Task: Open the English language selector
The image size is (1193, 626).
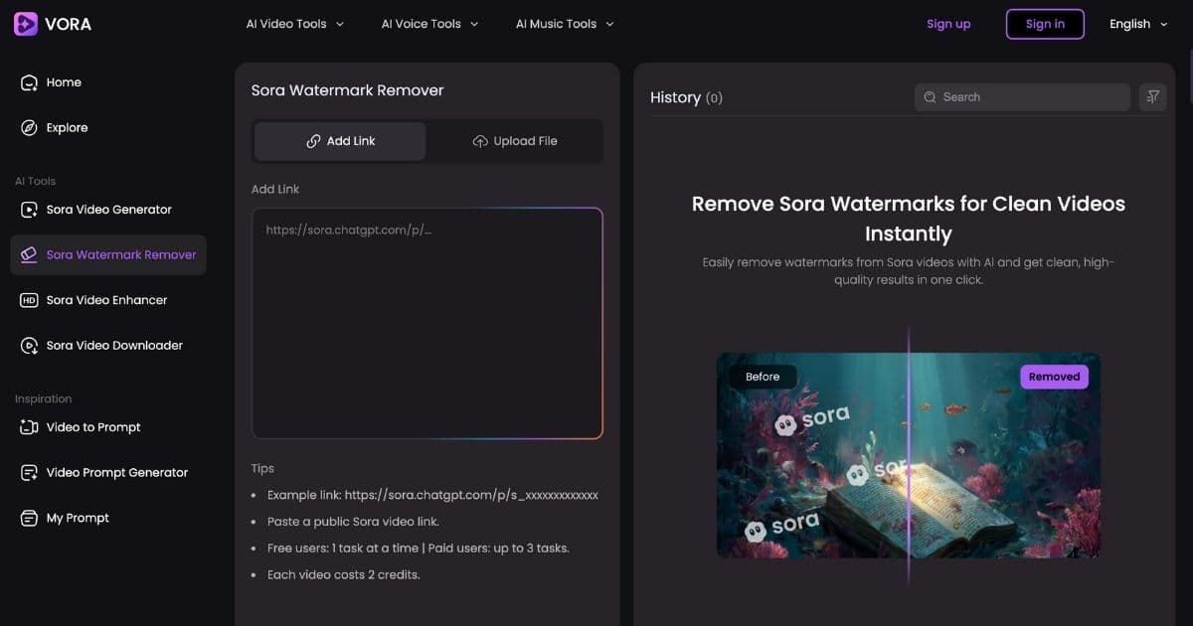Action: (1136, 23)
